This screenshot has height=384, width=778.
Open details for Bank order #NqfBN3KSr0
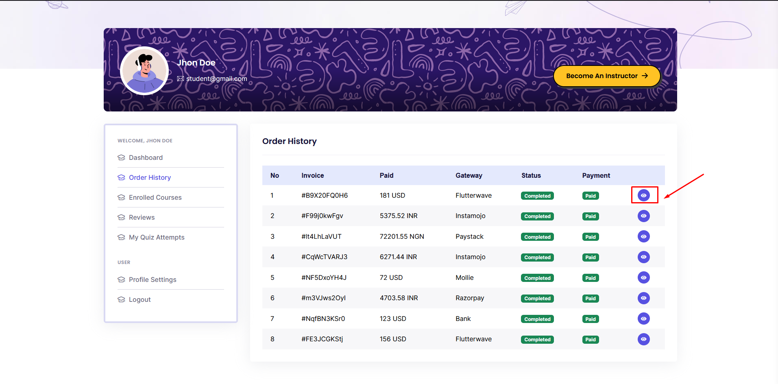tap(643, 319)
